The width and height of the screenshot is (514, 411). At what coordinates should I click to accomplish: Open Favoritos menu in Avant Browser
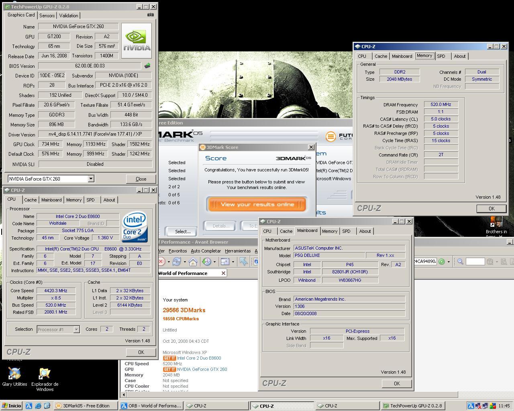pyautogui.click(x=178, y=251)
